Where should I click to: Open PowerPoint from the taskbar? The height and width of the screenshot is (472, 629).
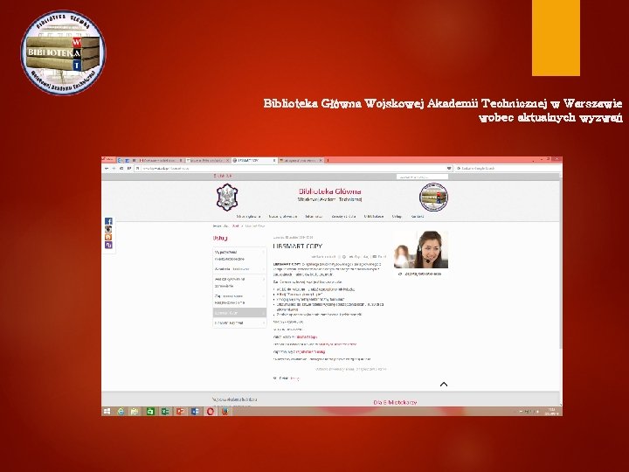[180, 412]
